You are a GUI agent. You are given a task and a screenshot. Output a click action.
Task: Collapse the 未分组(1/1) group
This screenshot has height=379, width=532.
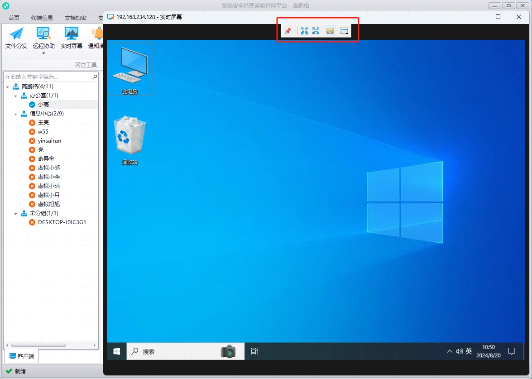point(15,214)
